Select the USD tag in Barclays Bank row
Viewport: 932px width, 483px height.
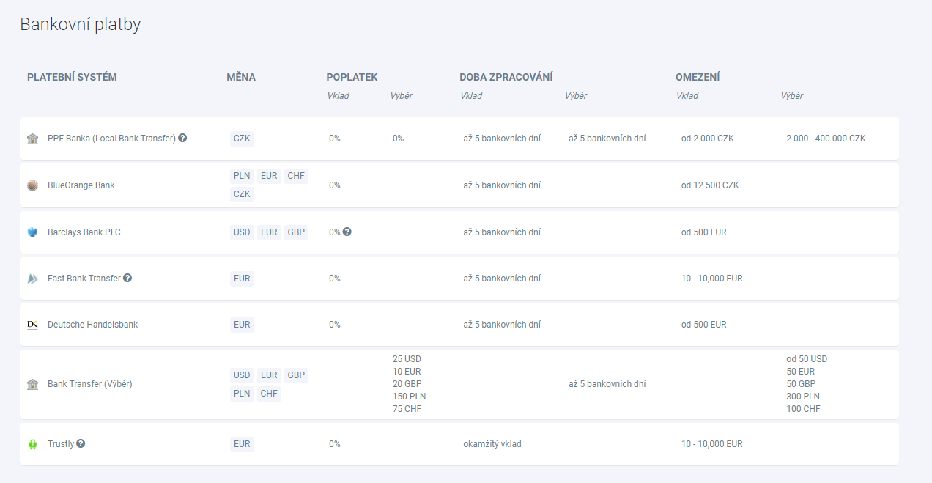(242, 232)
